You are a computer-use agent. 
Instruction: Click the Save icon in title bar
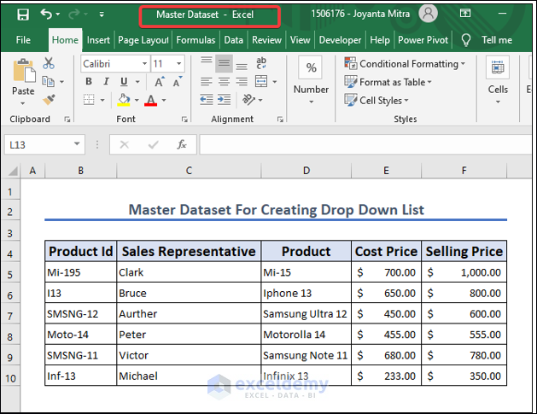(22, 15)
